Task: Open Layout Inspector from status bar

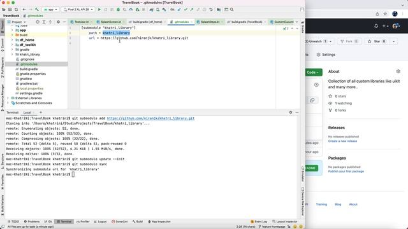Action: (284, 221)
